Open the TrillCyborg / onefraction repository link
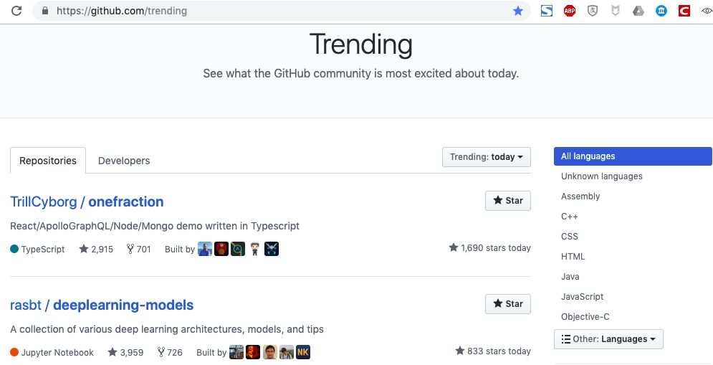The width and height of the screenshot is (713, 365). click(87, 202)
